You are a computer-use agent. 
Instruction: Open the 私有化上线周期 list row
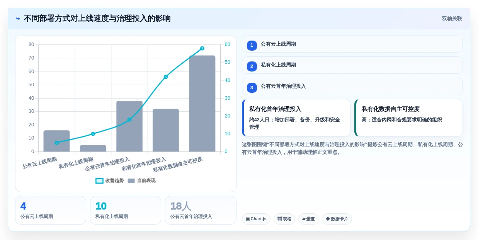[352, 65]
